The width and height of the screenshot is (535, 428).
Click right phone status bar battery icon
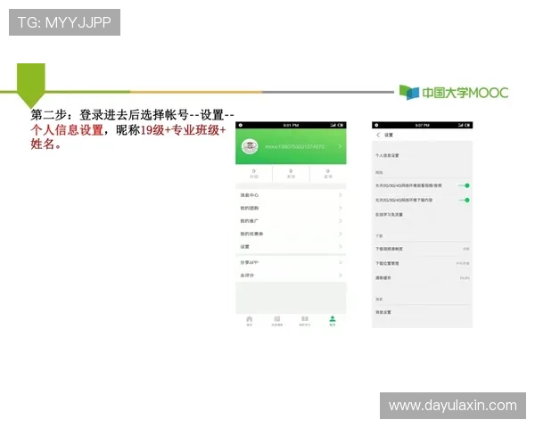point(467,125)
